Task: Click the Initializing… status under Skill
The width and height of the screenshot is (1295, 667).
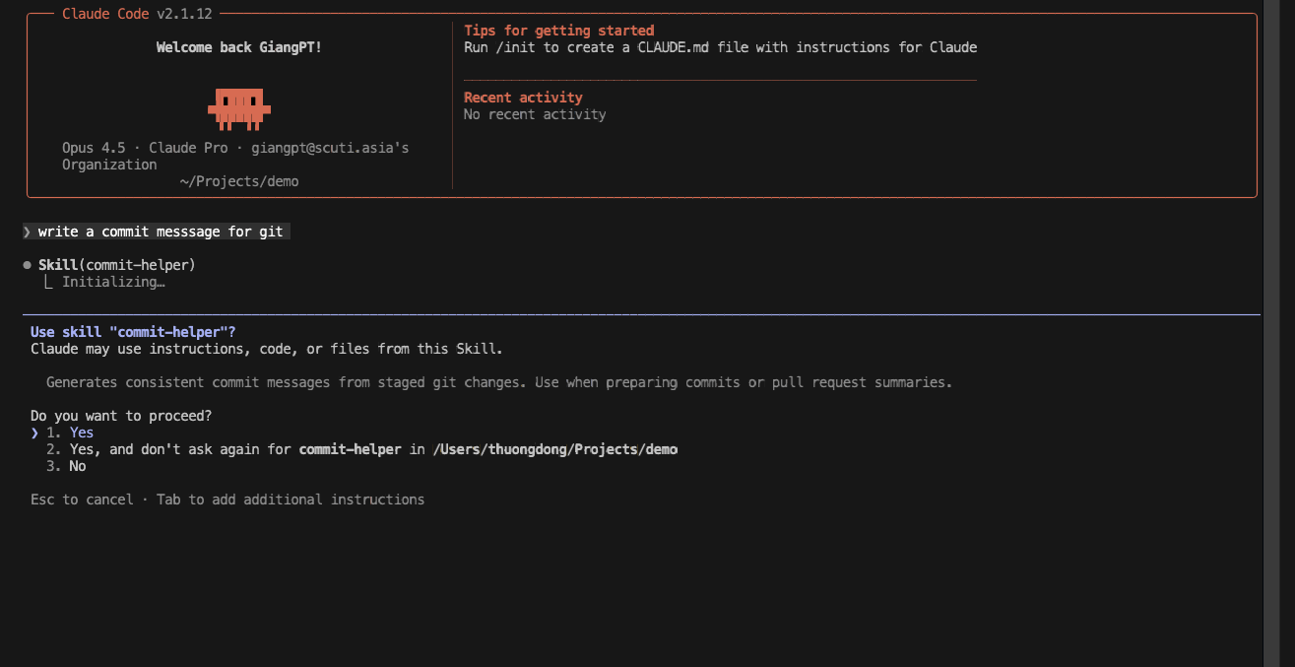Action: pyautogui.click(x=112, y=282)
